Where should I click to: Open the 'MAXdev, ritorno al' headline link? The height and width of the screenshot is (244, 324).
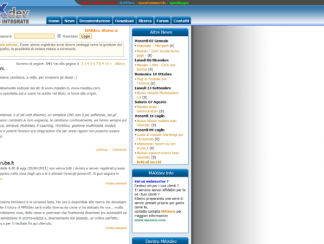click(x=101, y=30)
